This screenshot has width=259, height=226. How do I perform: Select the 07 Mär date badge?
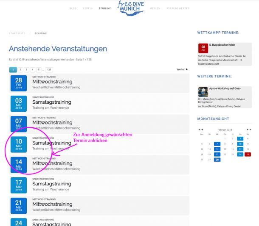coord(19,123)
